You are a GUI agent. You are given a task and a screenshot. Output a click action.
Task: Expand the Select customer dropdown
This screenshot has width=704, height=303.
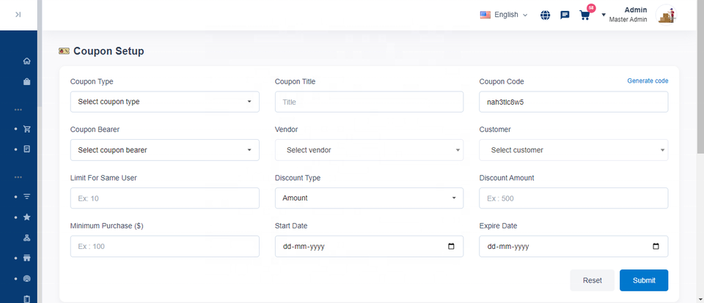coord(573,150)
